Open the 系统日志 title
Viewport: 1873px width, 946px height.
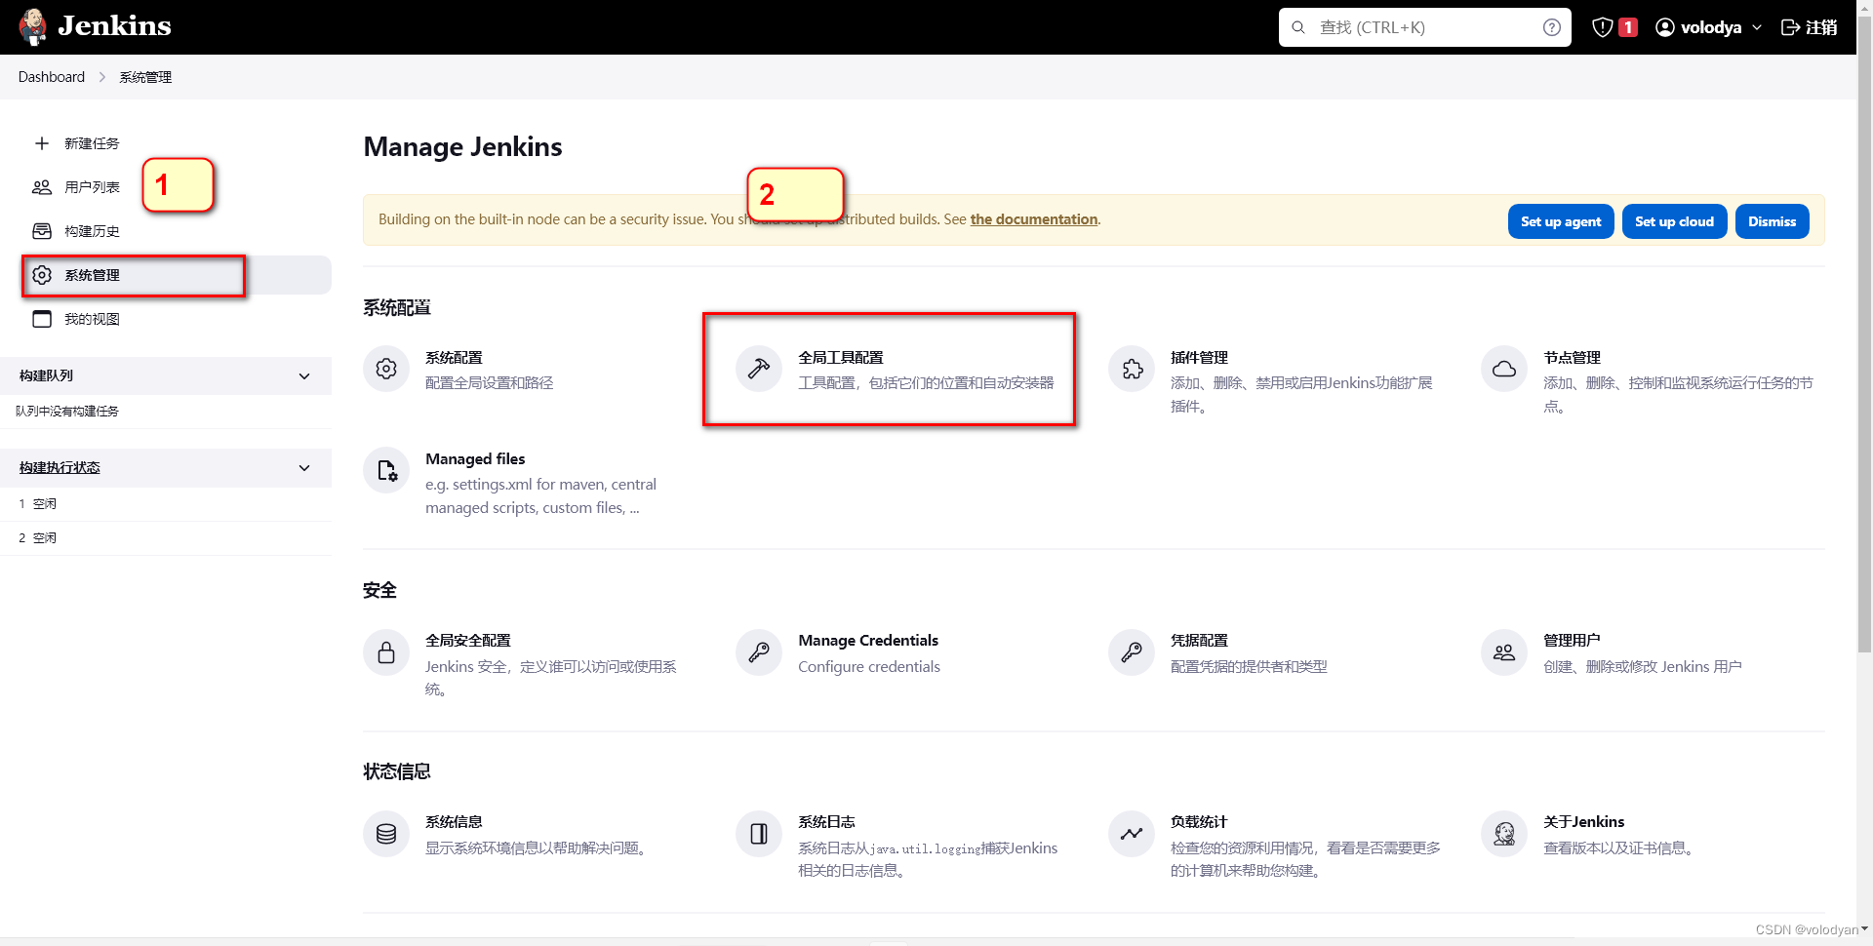(x=826, y=822)
